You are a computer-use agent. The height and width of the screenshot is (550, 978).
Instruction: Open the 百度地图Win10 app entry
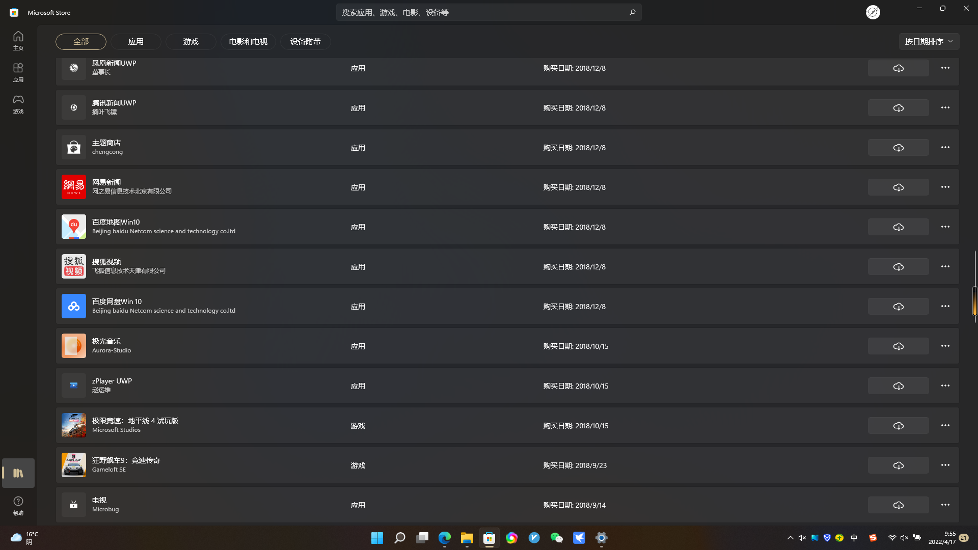point(116,222)
